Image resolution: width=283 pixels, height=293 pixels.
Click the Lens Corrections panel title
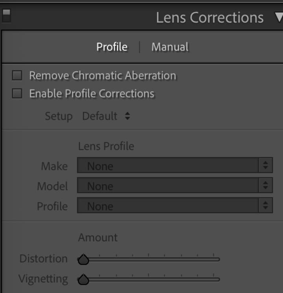209,18
